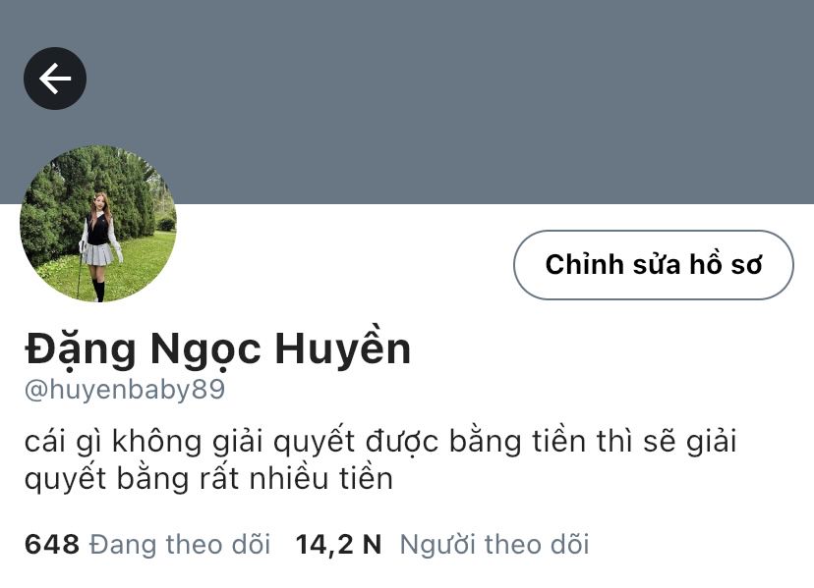Screen dimensions: 814x588
Task: Click the bio line starting with cái gì
Action: [380, 443]
